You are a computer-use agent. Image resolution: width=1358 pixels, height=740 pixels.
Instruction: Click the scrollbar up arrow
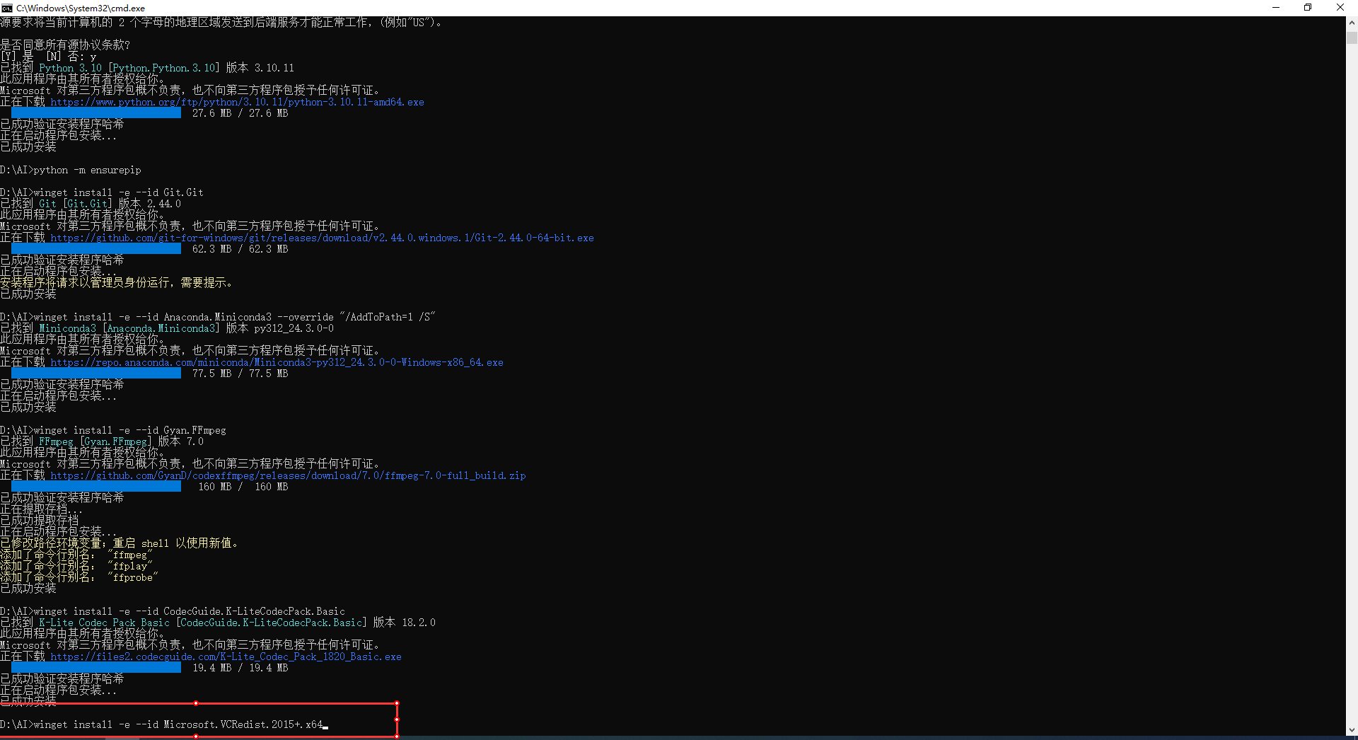tap(1352, 23)
